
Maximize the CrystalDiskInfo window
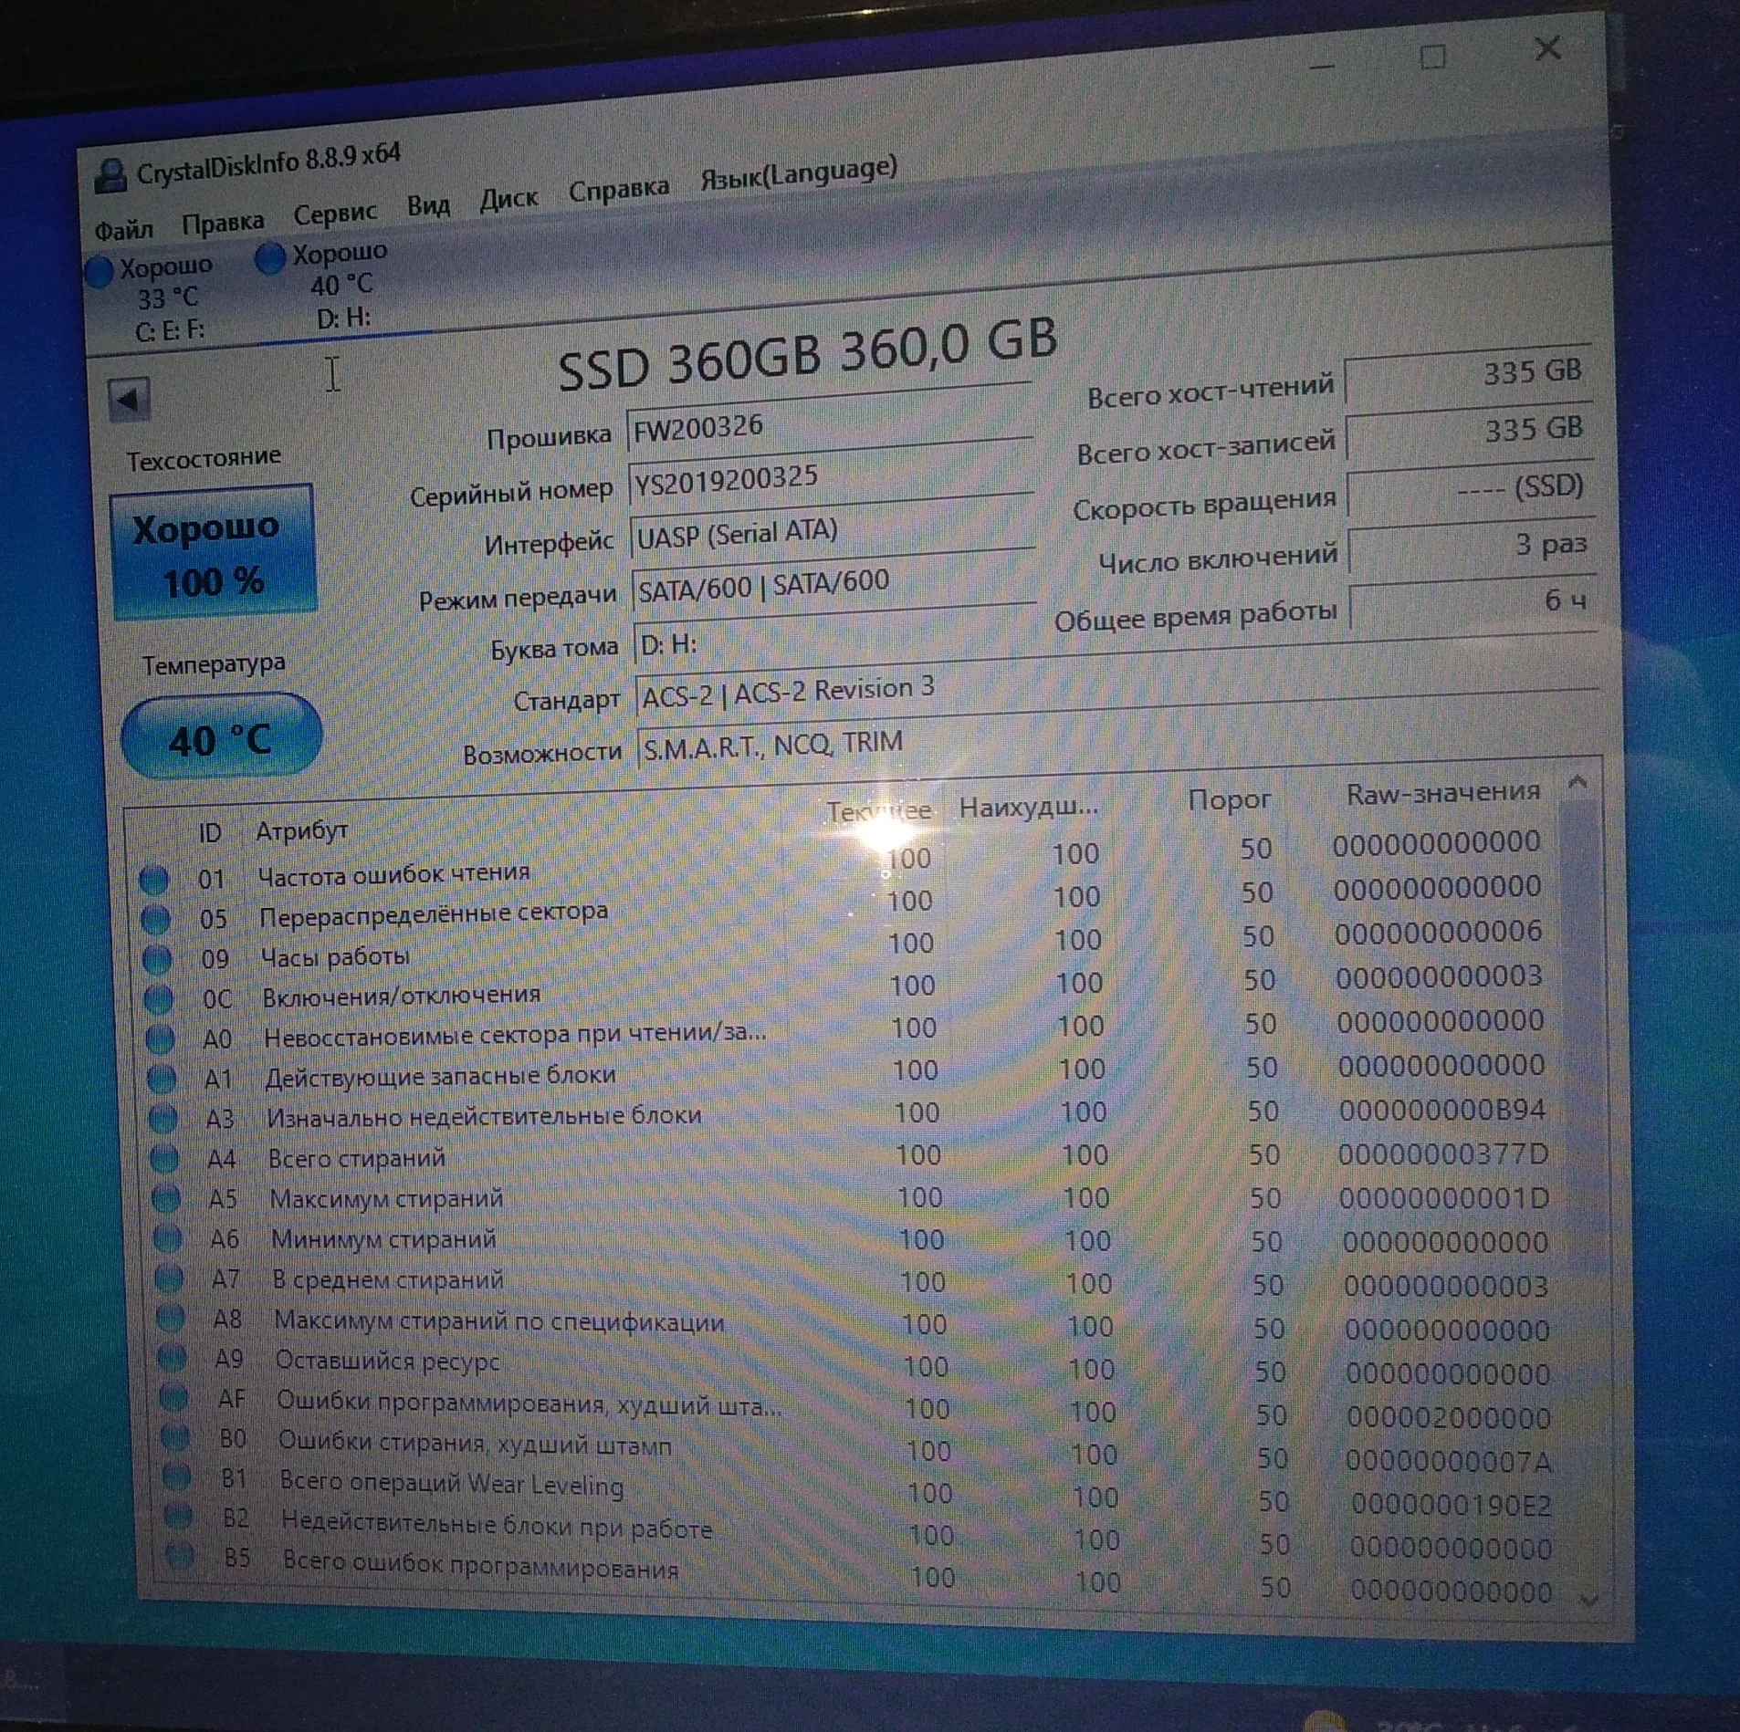coord(1432,57)
